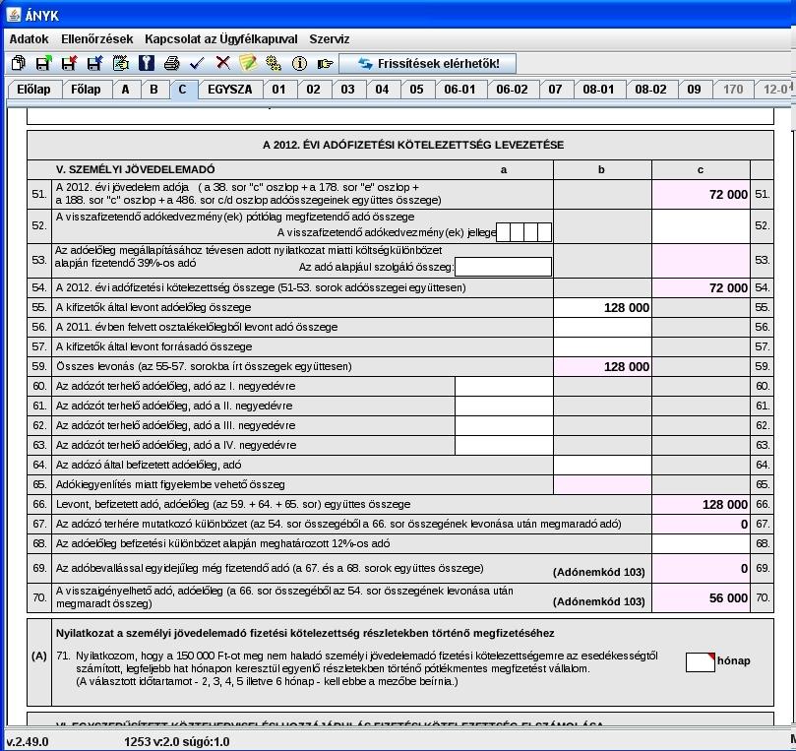Click the info circle icon
This screenshot has height=751, width=796.
click(x=299, y=63)
